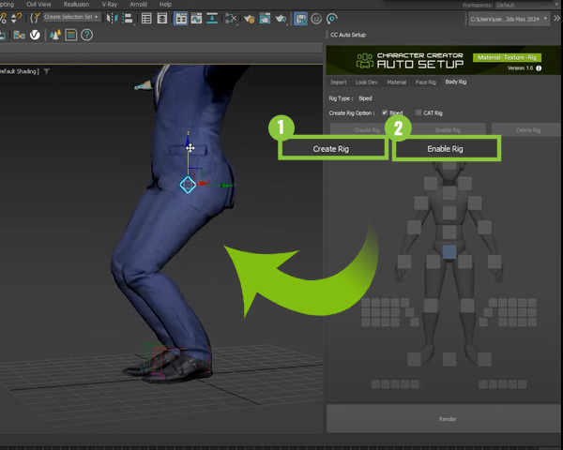Open the Curve Editor icon
Viewport: 563px width, 450px height.
pos(196,19)
